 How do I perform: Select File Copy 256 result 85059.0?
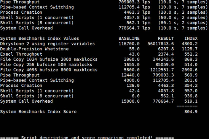(x=164, y=65)
